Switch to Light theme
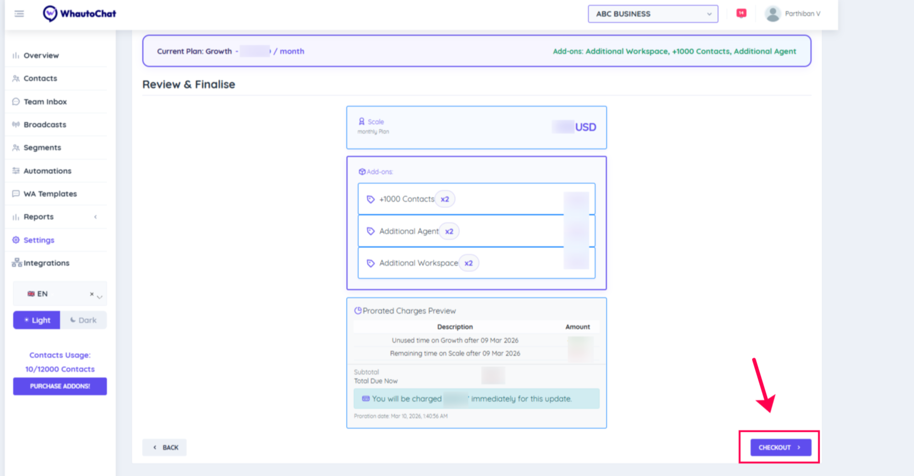This screenshot has width=914, height=476. tap(36, 320)
